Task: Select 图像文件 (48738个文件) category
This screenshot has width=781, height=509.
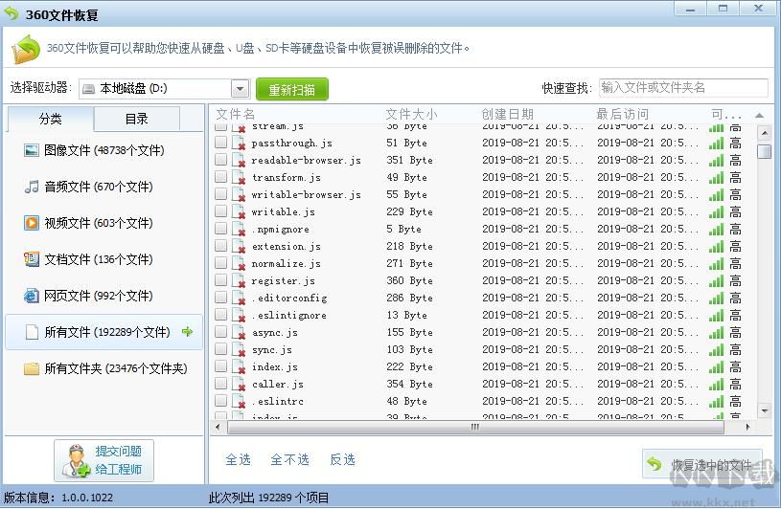Action: tap(103, 150)
